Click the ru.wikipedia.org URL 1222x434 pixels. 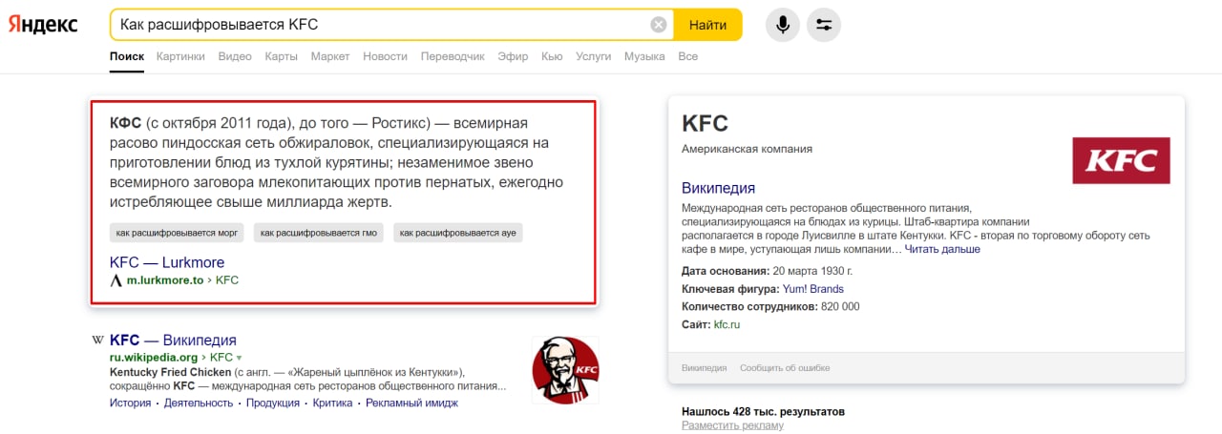[154, 358]
